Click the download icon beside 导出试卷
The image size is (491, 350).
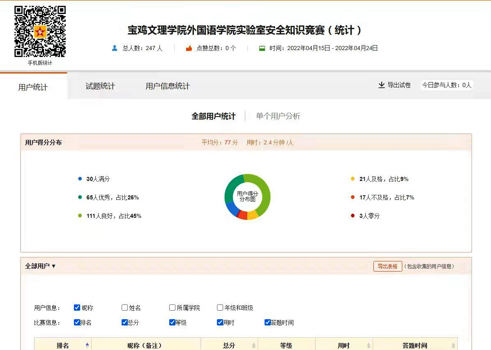pyautogui.click(x=381, y=85)
